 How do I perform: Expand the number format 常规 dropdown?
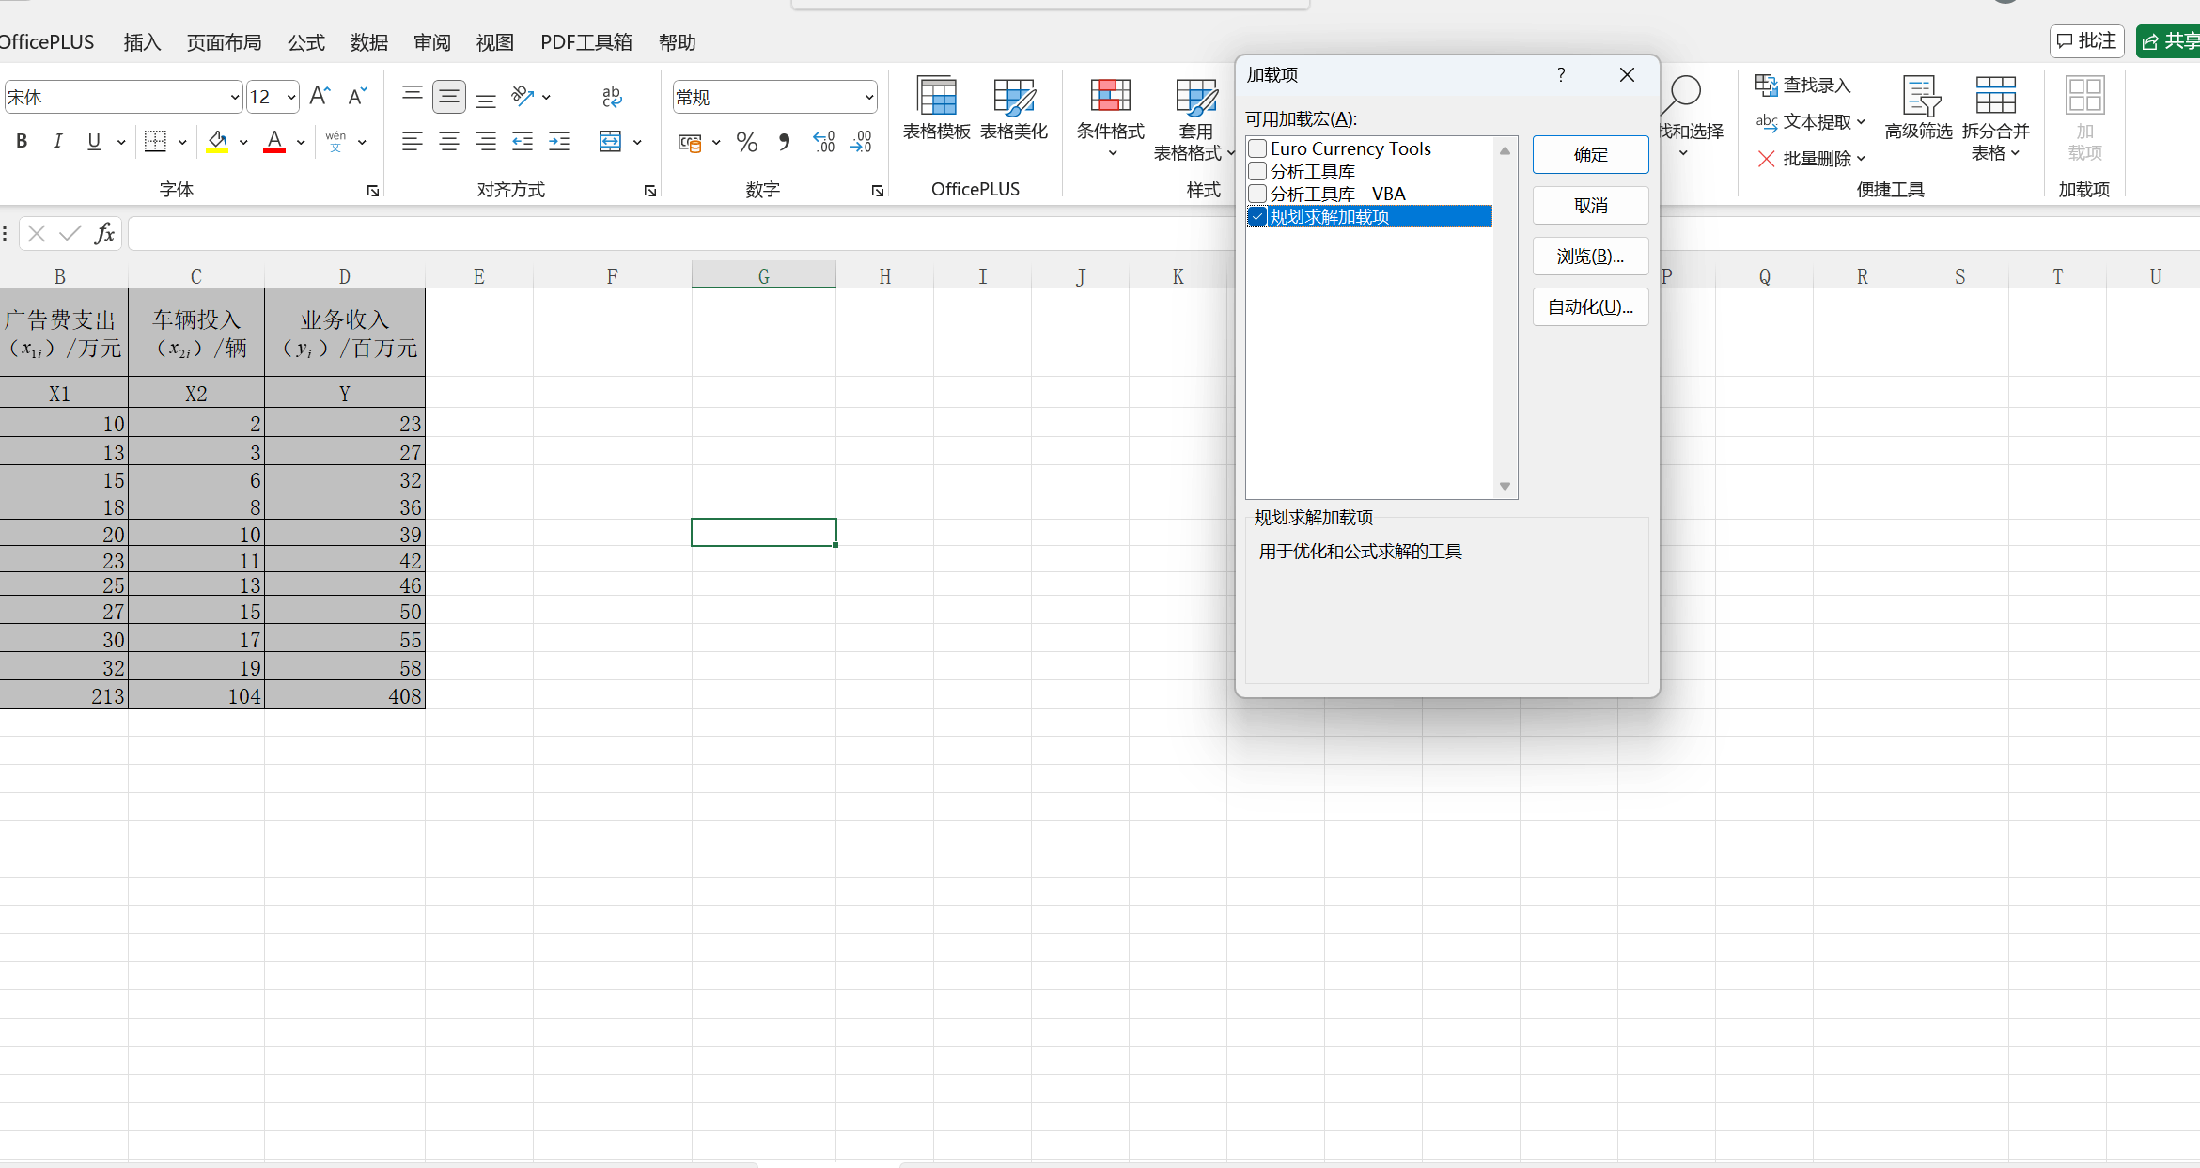click(x=868, y=97)
